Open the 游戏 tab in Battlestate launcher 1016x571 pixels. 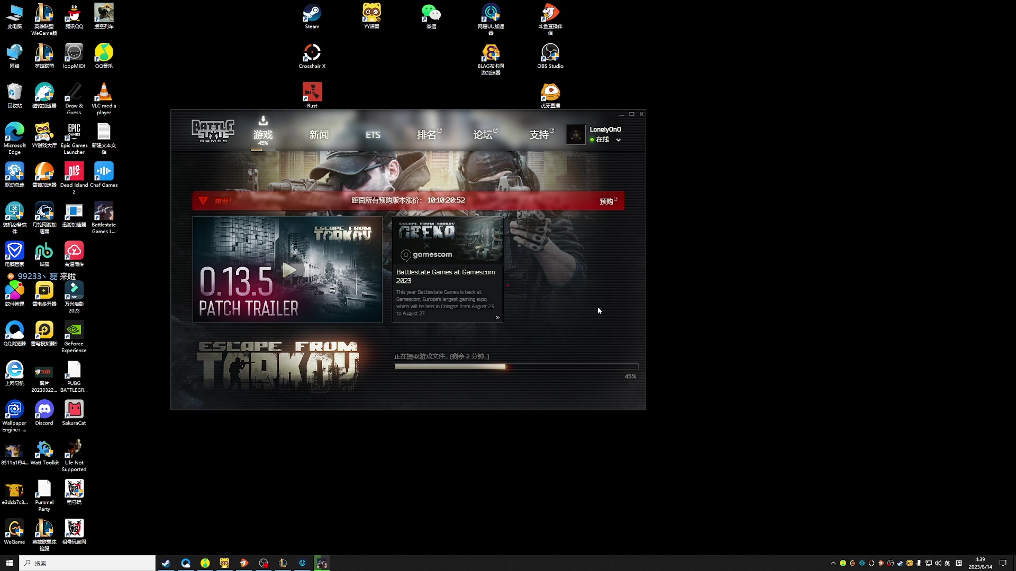(x=262, y=135)
